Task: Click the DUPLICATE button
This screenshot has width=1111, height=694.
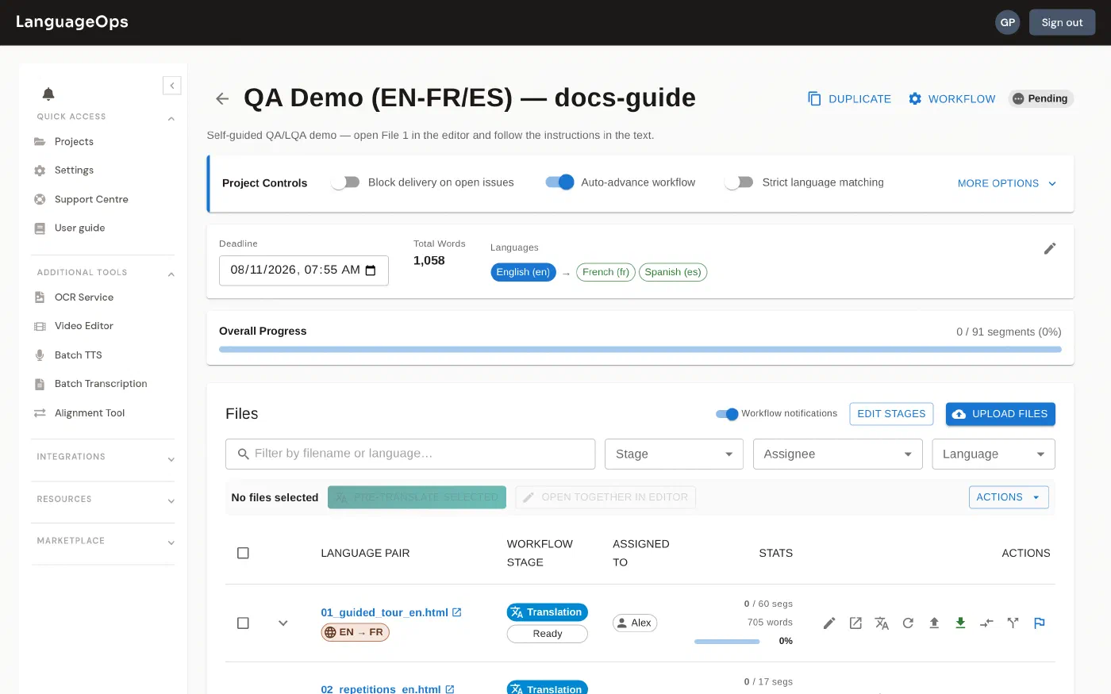Action: [x=849, y=99]
